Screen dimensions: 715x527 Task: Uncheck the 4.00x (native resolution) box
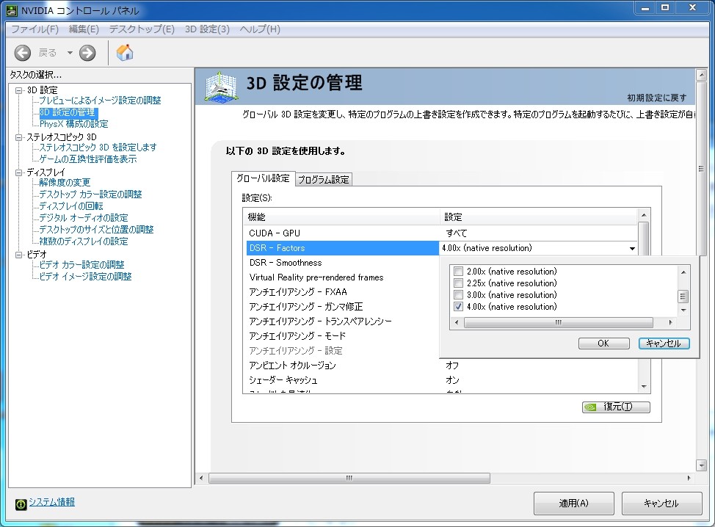pyautogui.click(x=459, y=307)
